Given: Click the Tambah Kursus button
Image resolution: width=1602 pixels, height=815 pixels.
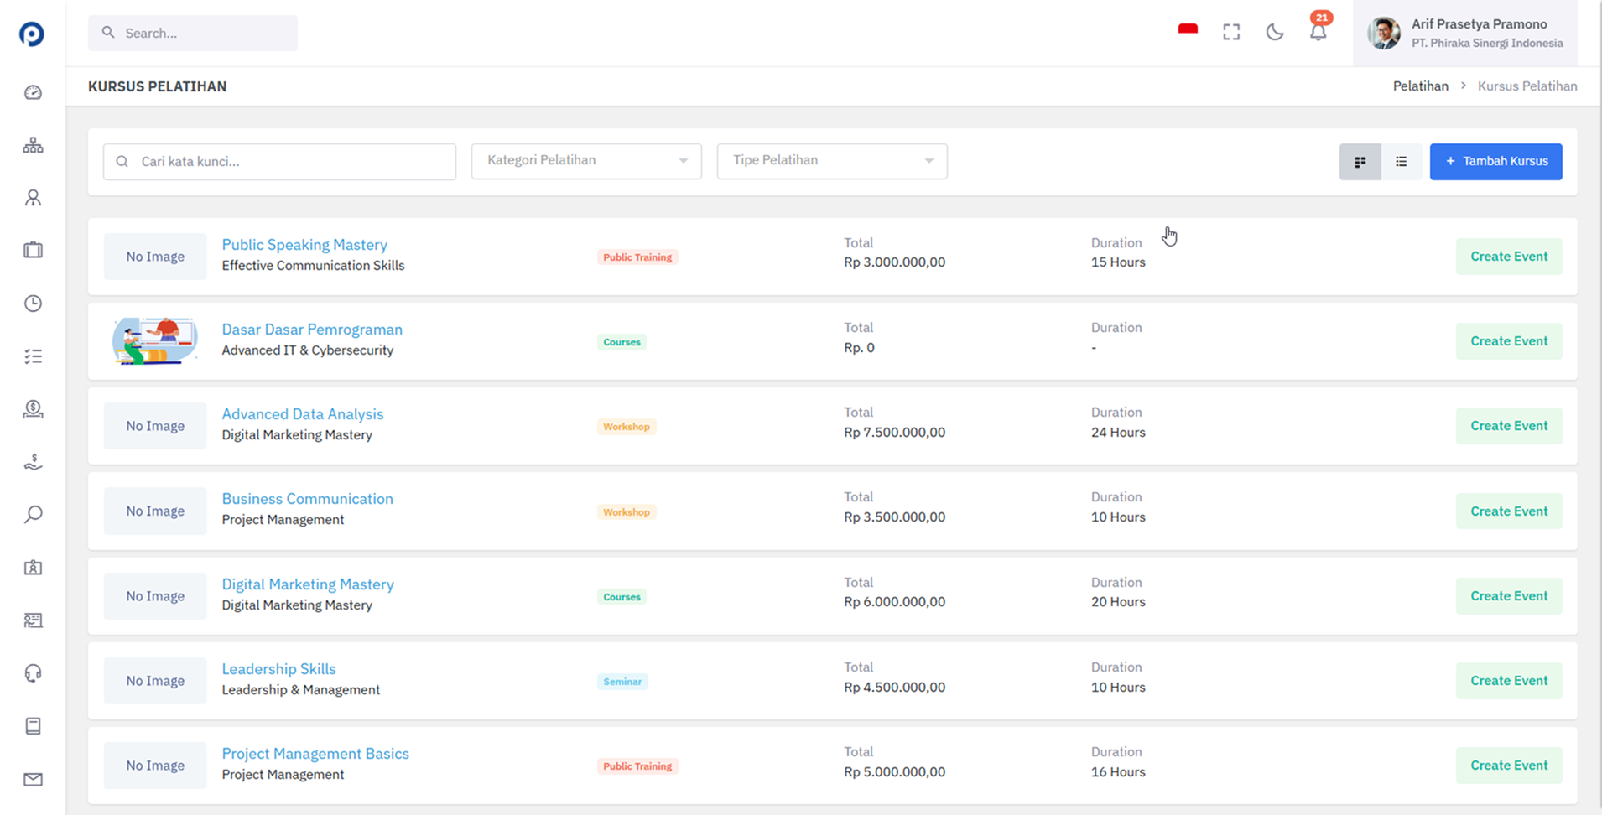Looking at the screenshot, I should click(1496, 162).
